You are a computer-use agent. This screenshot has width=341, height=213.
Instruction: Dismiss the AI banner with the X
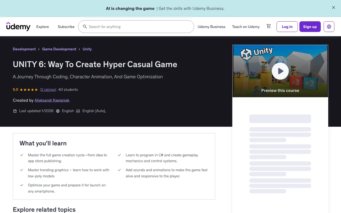(x=333, y=7)
